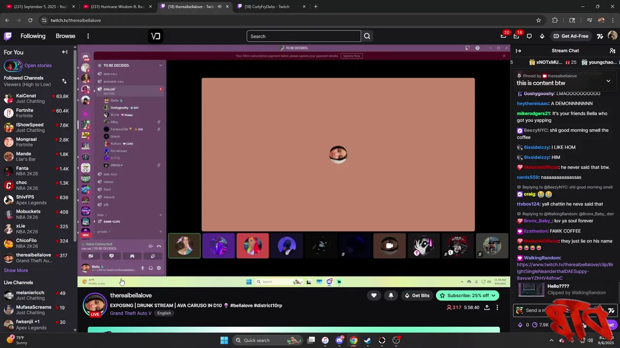Image resolution: width=620 pixels, height=348 pixels.
Task: Sort followed channels by viewers
Action: (x=64, y=81)
